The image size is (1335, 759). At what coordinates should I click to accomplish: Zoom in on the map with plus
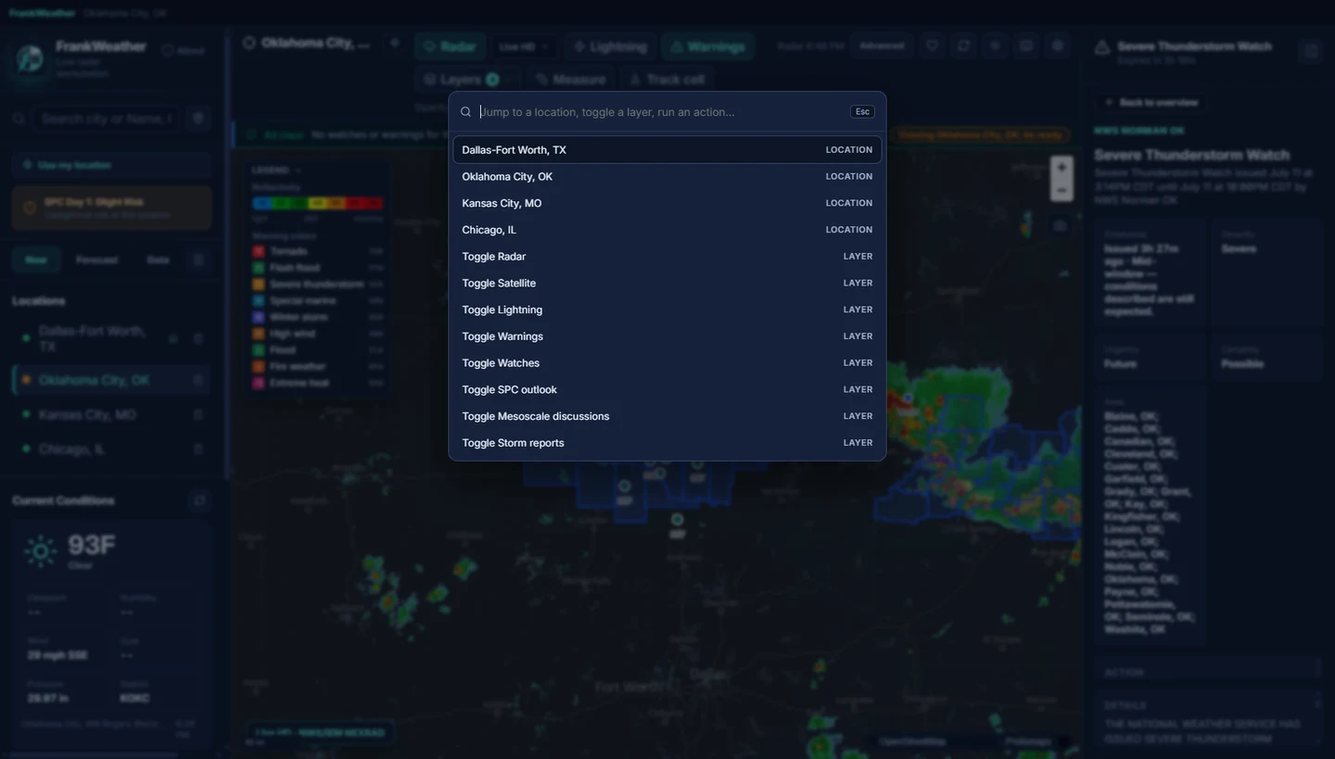1062,167
